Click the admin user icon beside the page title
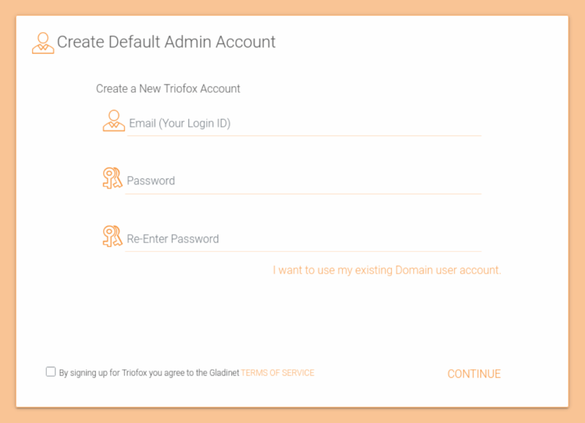 pyautogui.click(x=43, y=43)
